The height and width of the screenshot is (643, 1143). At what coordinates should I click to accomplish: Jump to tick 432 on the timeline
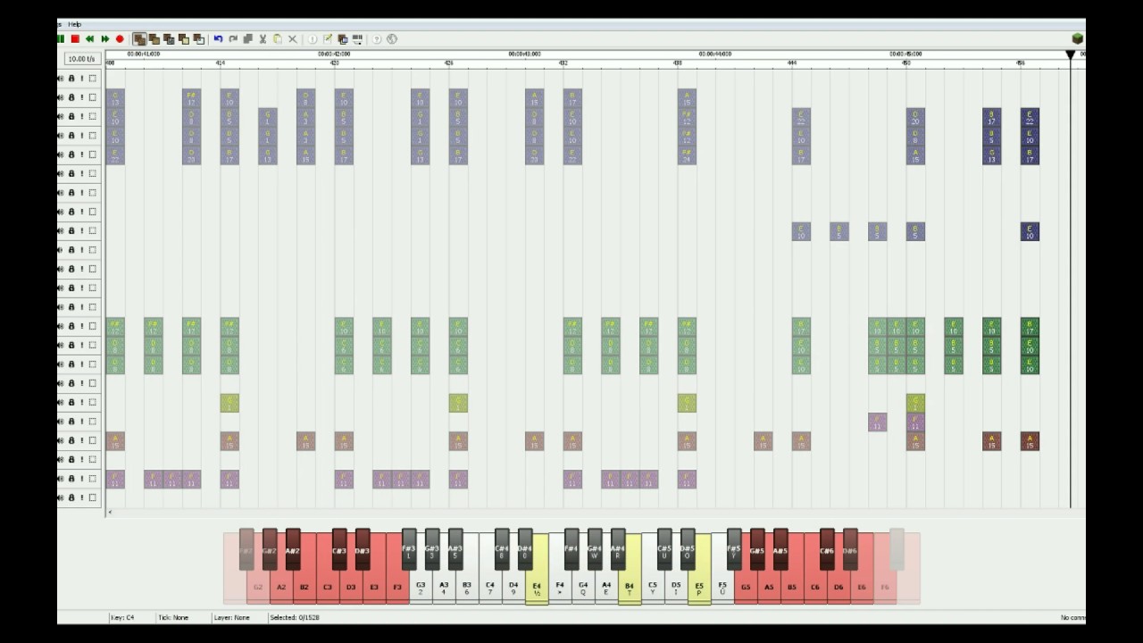(563, 63)
